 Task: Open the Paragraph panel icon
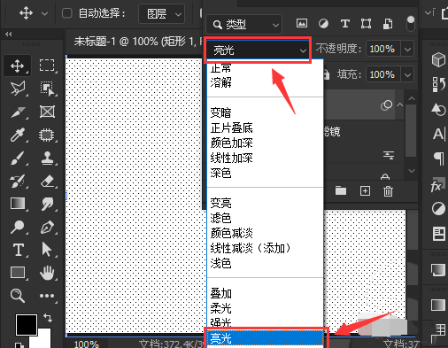click(439, 159)
